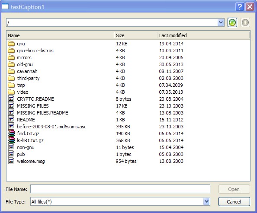This screenshot has height=213, width=257.
Task: Select the file name before-2003-08-01.md5sums.asc
Action: pyautogui.click(x=51, y=127)
